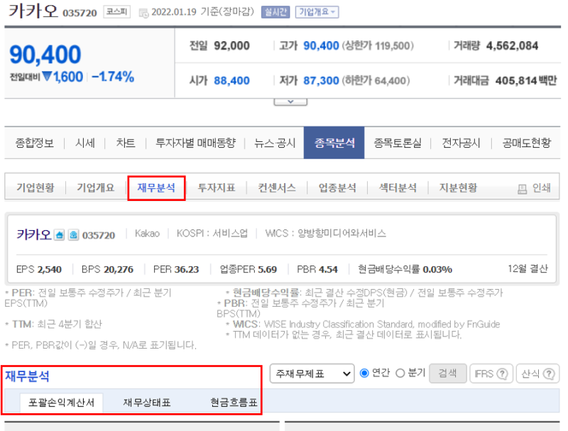This screenshot has height=431, width=568.
Task: Click the 인쇄 print link
Action: coord(541,188)
